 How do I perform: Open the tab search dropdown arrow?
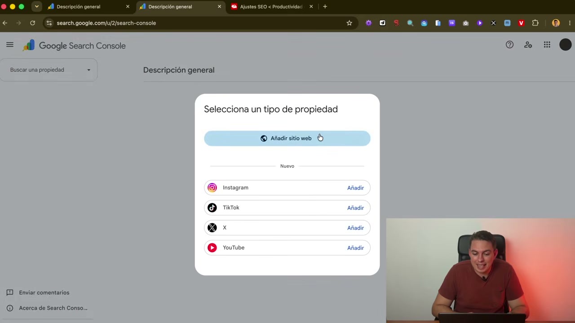coord(36,7)
